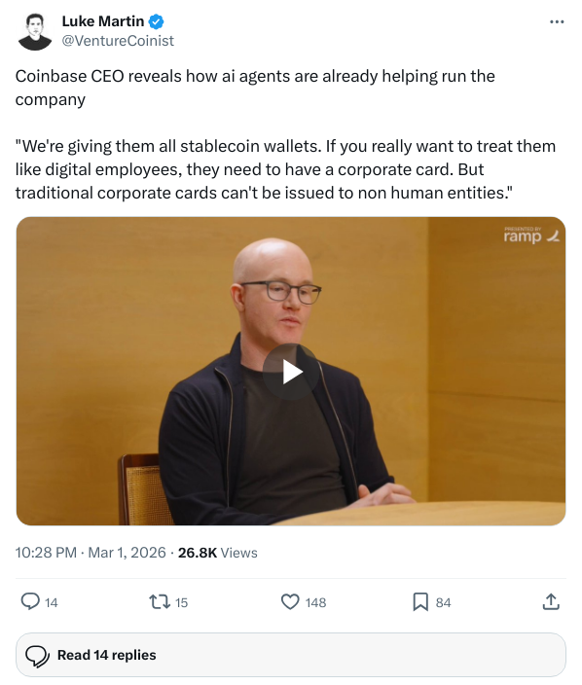Open Luke Martin's profile avatar
Viewport: 582px width, 685px height.
35,31
